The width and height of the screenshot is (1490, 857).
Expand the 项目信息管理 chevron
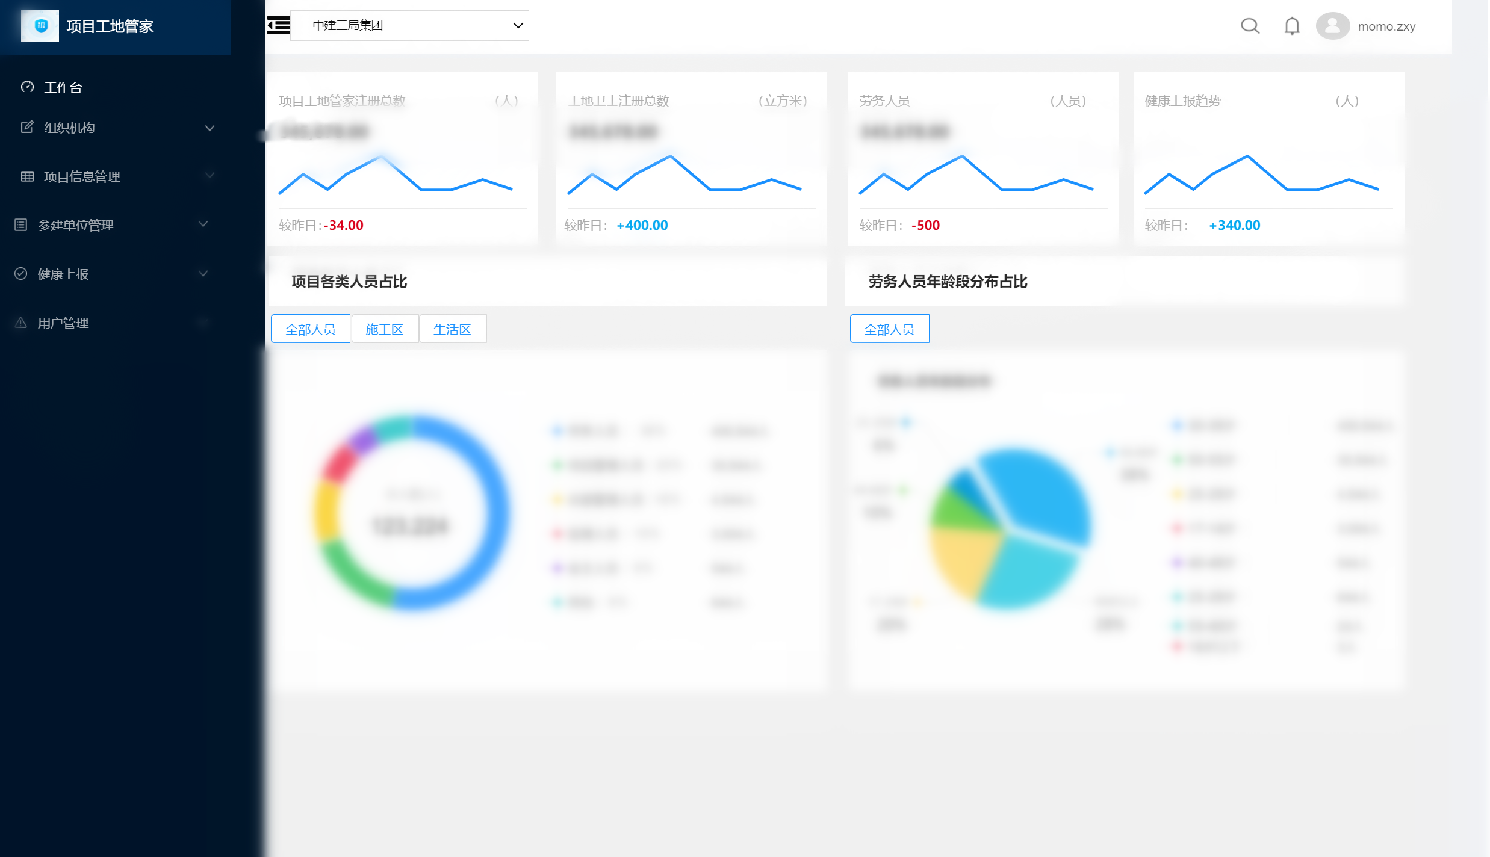(210, 176)
